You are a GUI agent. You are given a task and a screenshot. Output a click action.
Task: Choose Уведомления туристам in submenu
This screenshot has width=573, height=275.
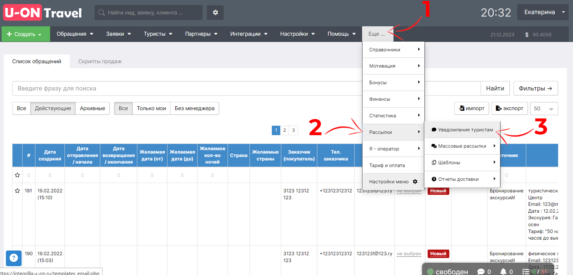click(x=462, y=130)
